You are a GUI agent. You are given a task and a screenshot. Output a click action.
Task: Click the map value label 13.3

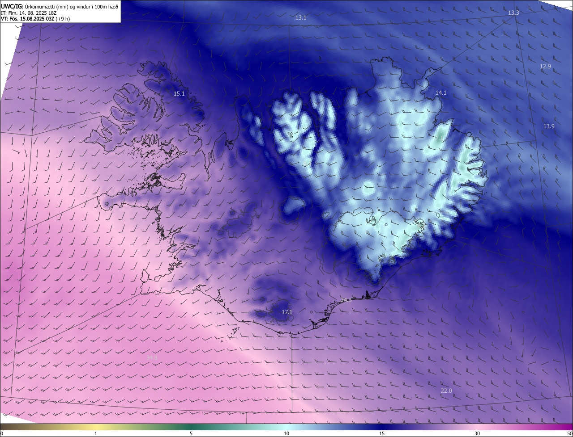coord(513,13)
